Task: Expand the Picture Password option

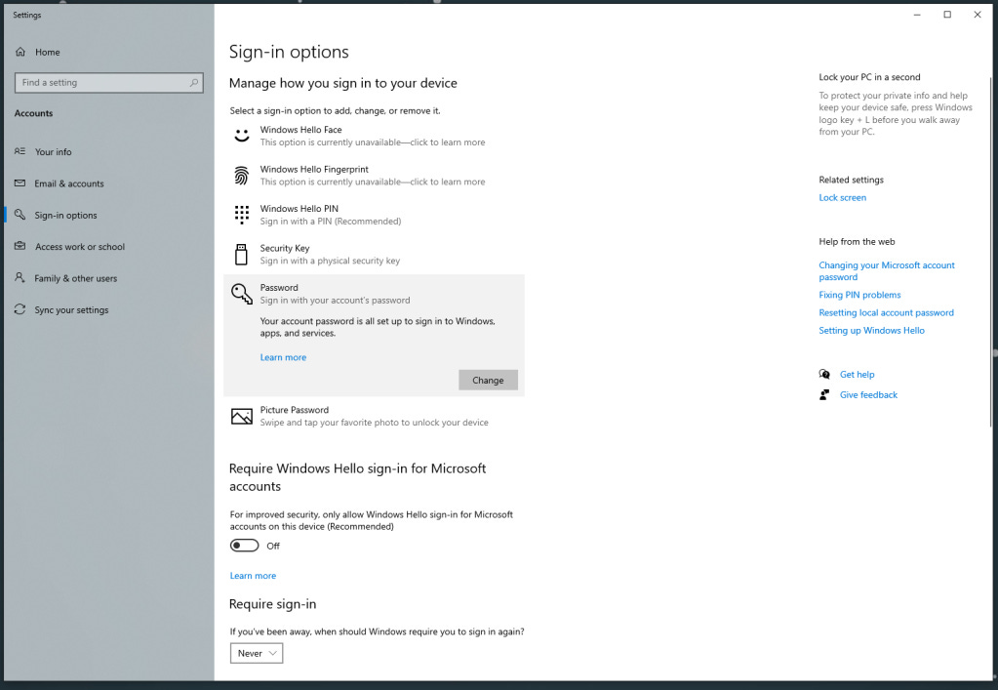Action: coord(375,417)
